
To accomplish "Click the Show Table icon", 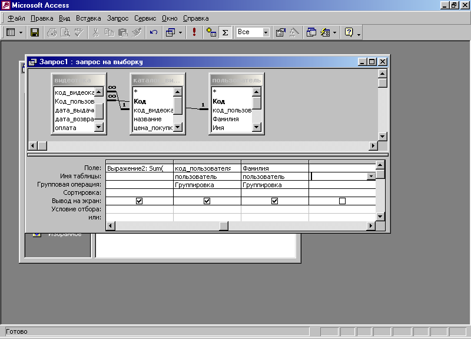I will tap(211, 32).
